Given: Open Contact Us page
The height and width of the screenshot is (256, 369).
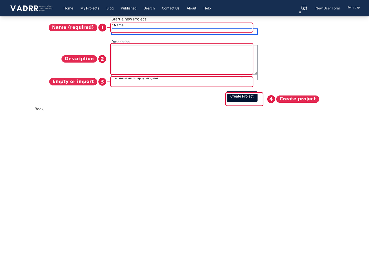Looking at the screenshot, I should pos(171,8).
